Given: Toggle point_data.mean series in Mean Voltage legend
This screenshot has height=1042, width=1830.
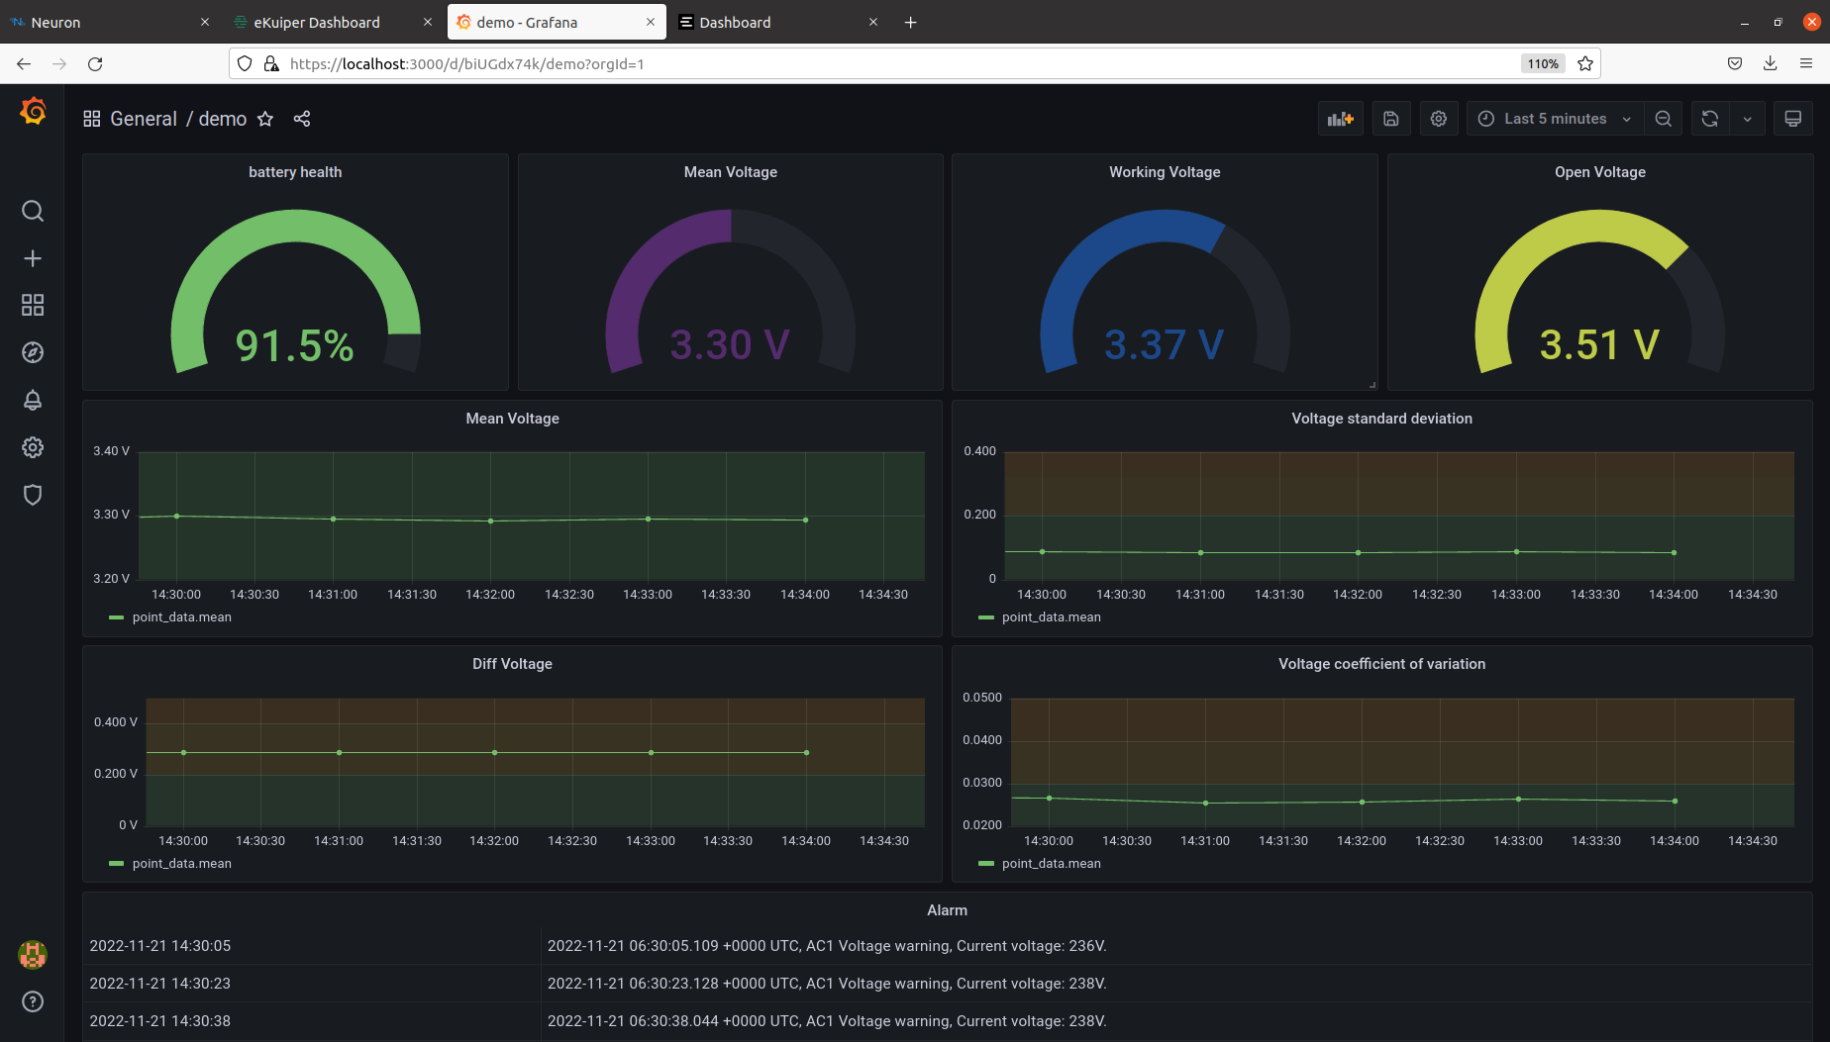Looking at the screenshot, I should (x=181, y=617).
